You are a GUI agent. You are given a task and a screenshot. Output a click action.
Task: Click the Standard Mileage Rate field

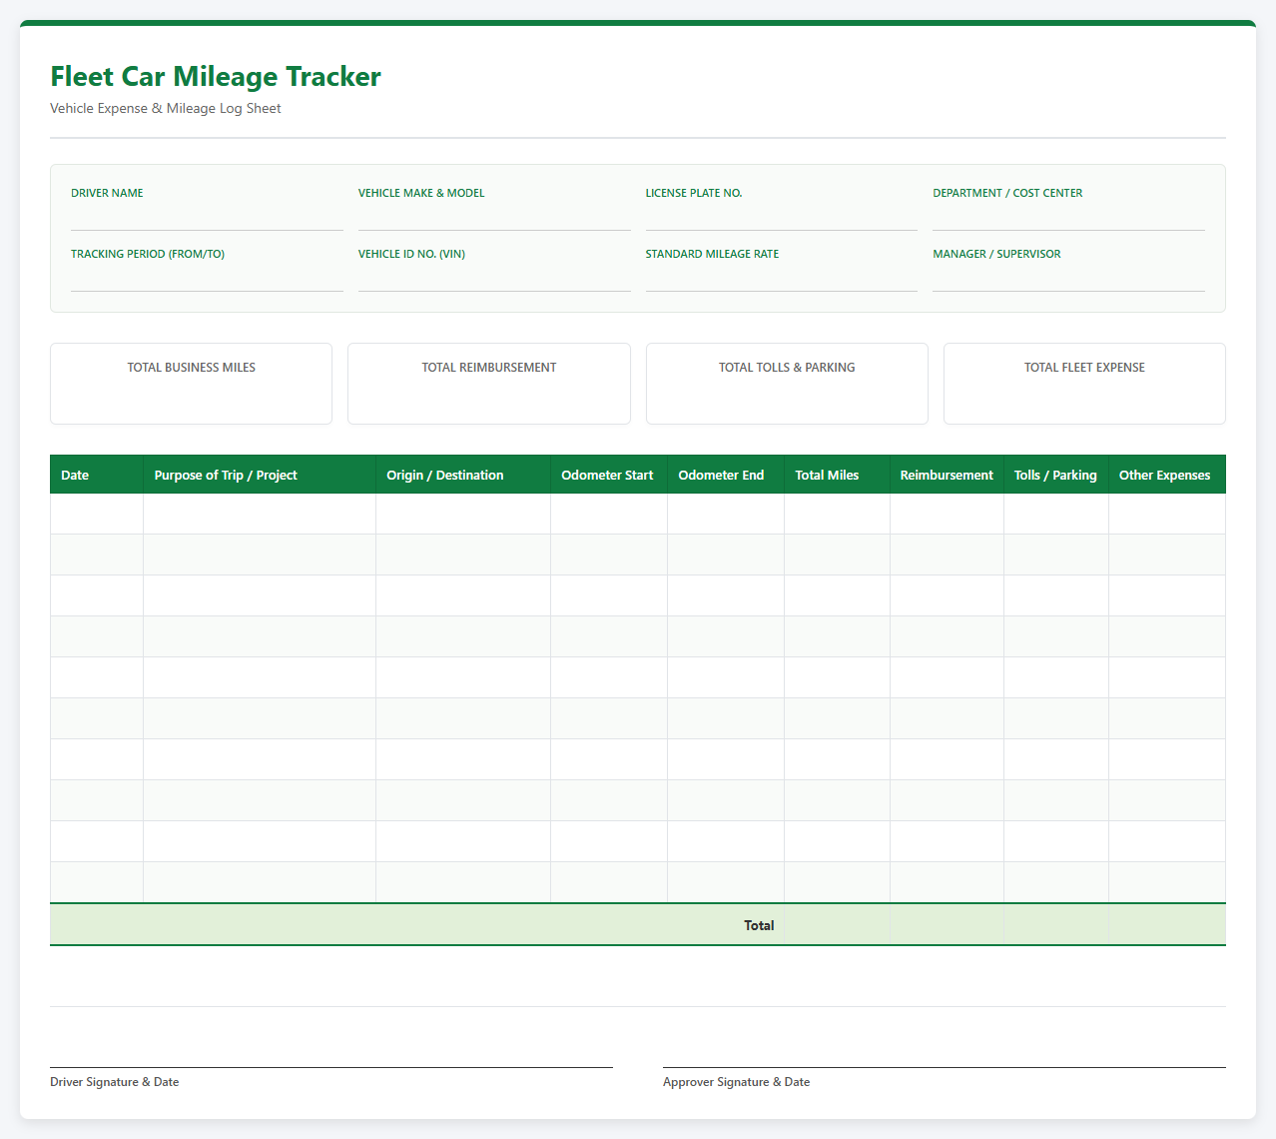coord(781,278)
